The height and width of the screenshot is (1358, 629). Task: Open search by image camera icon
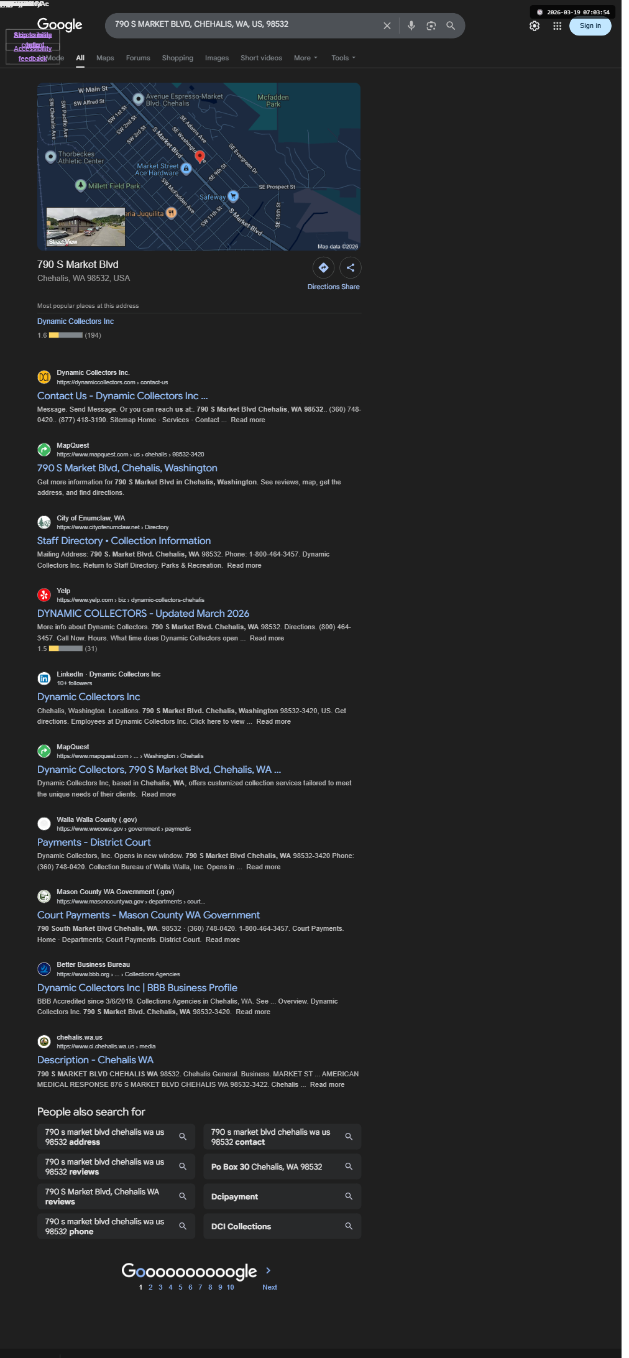click(431, 25)
